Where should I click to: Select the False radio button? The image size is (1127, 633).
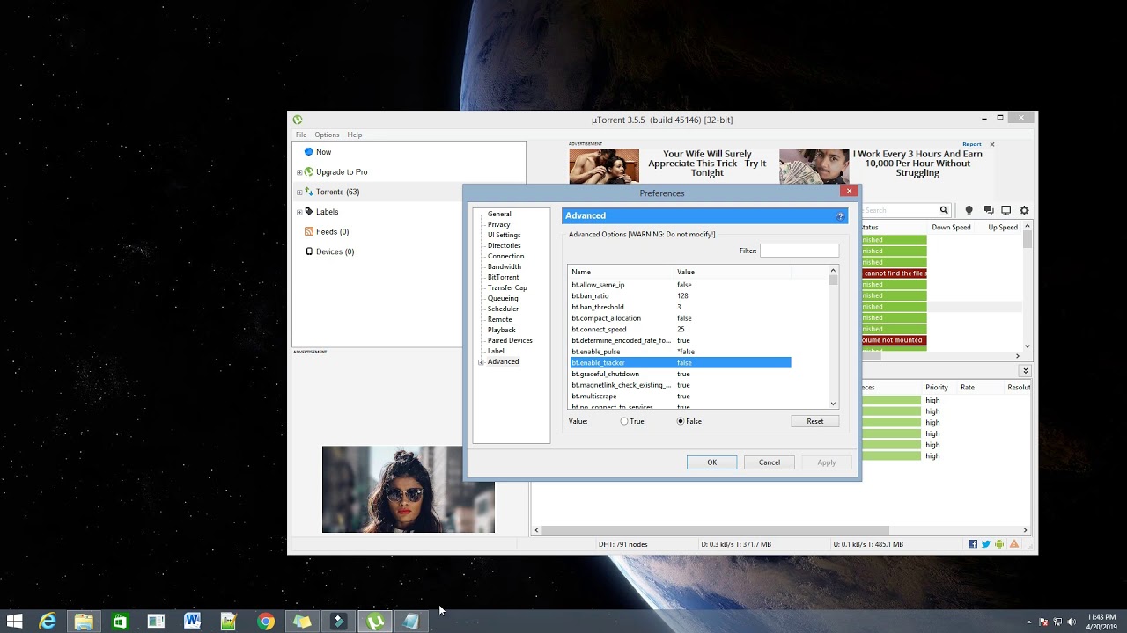(681, 421)
